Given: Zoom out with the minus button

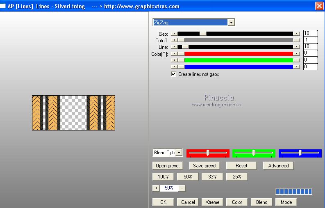Looking at the screenshot, I should pyautogui.click(x=182, y=188).
